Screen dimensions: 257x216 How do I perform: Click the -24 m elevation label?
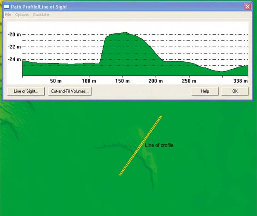pos(14,59)
